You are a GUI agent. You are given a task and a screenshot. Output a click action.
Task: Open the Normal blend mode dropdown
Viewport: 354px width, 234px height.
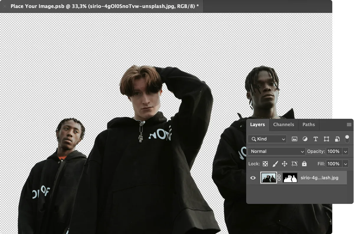point(276,151)
